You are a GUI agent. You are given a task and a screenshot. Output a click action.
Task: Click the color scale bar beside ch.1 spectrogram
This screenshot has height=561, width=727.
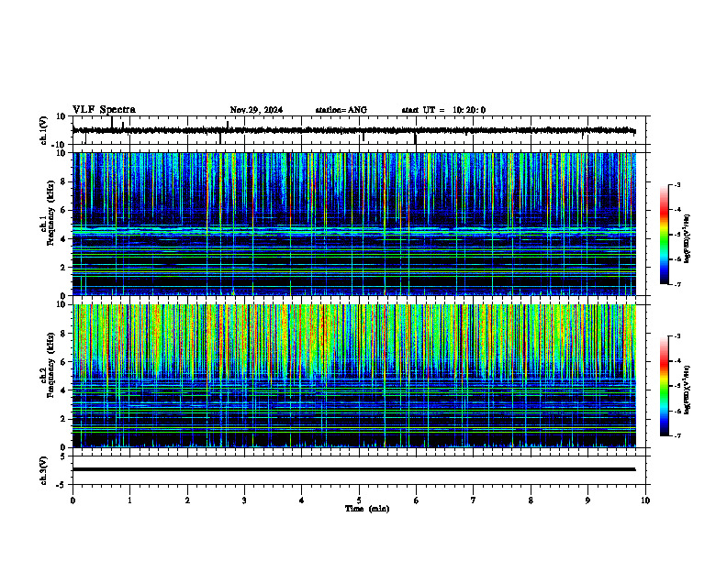[665, 235]
